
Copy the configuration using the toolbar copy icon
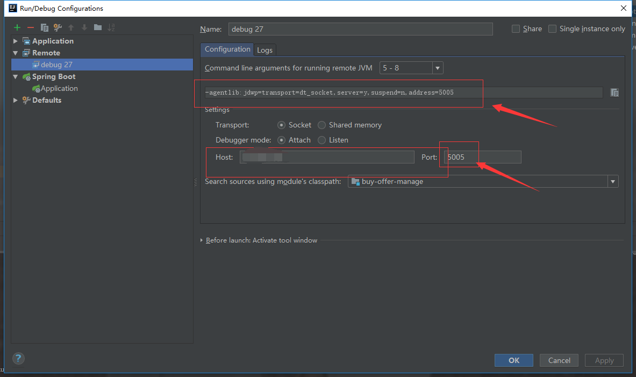(x=44, y=27)
